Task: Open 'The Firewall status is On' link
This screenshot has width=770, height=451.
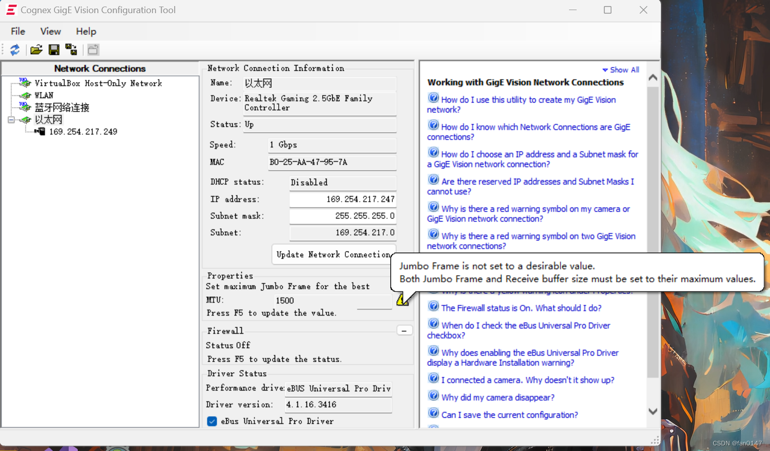Action: pyautogui.click(x=521, y=308)
